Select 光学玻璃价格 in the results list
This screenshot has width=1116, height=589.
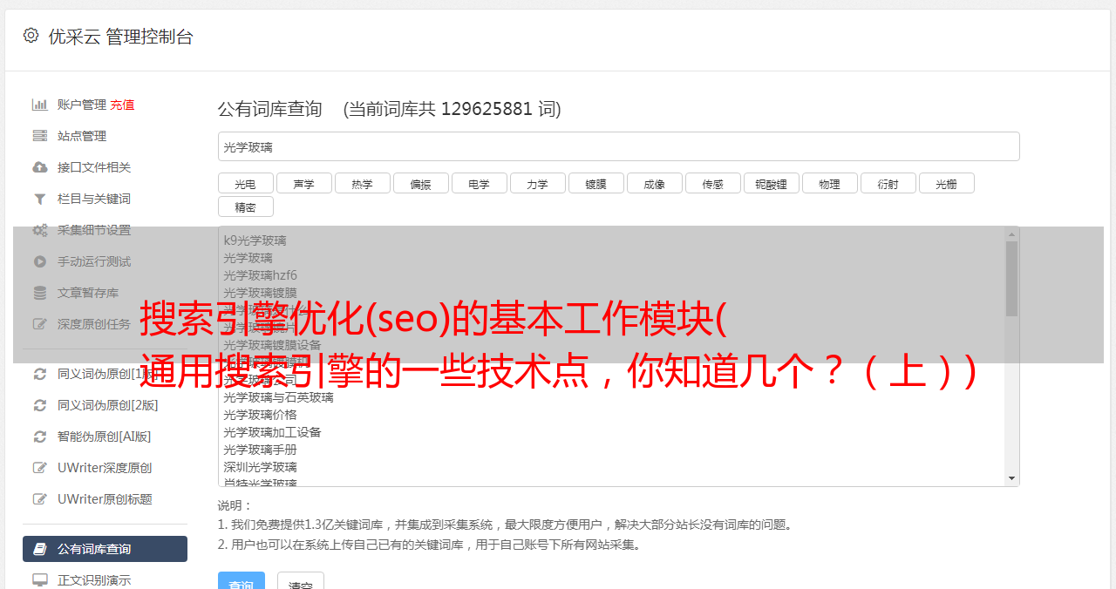260,415
